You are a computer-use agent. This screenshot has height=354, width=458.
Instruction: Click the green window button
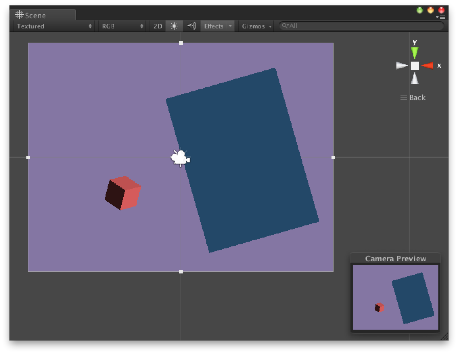(420, 10)
